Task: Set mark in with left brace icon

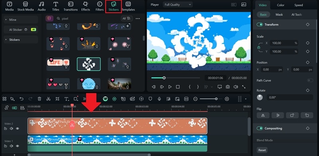Action: [x=190, y=87]
